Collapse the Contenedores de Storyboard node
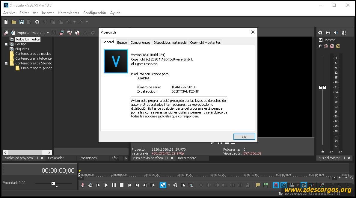This screenshot has width=356, height=198. pos(6,63)
